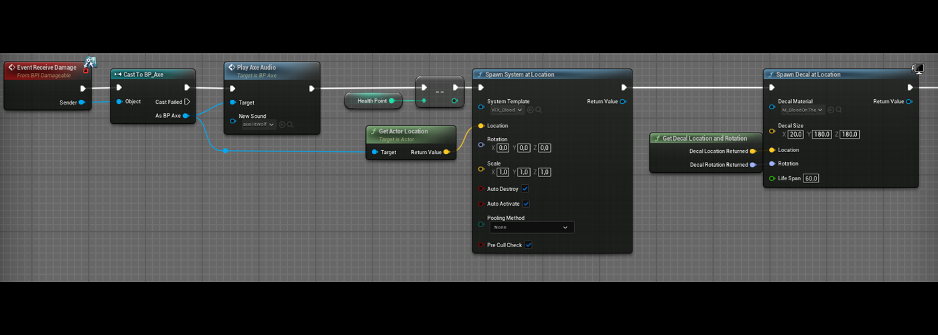The height and width of the screenshot is (335, 938).
Task: Click the Cast Failed execution pin
Action: (187, 102)
